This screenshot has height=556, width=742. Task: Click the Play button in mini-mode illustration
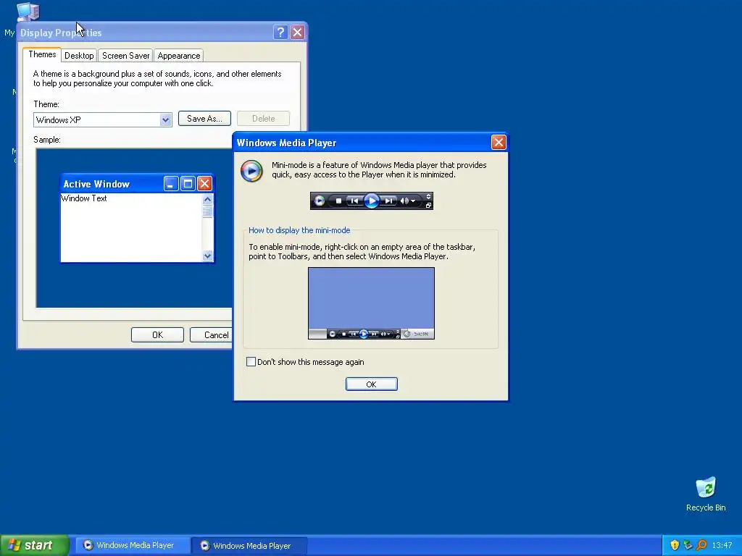372,201
